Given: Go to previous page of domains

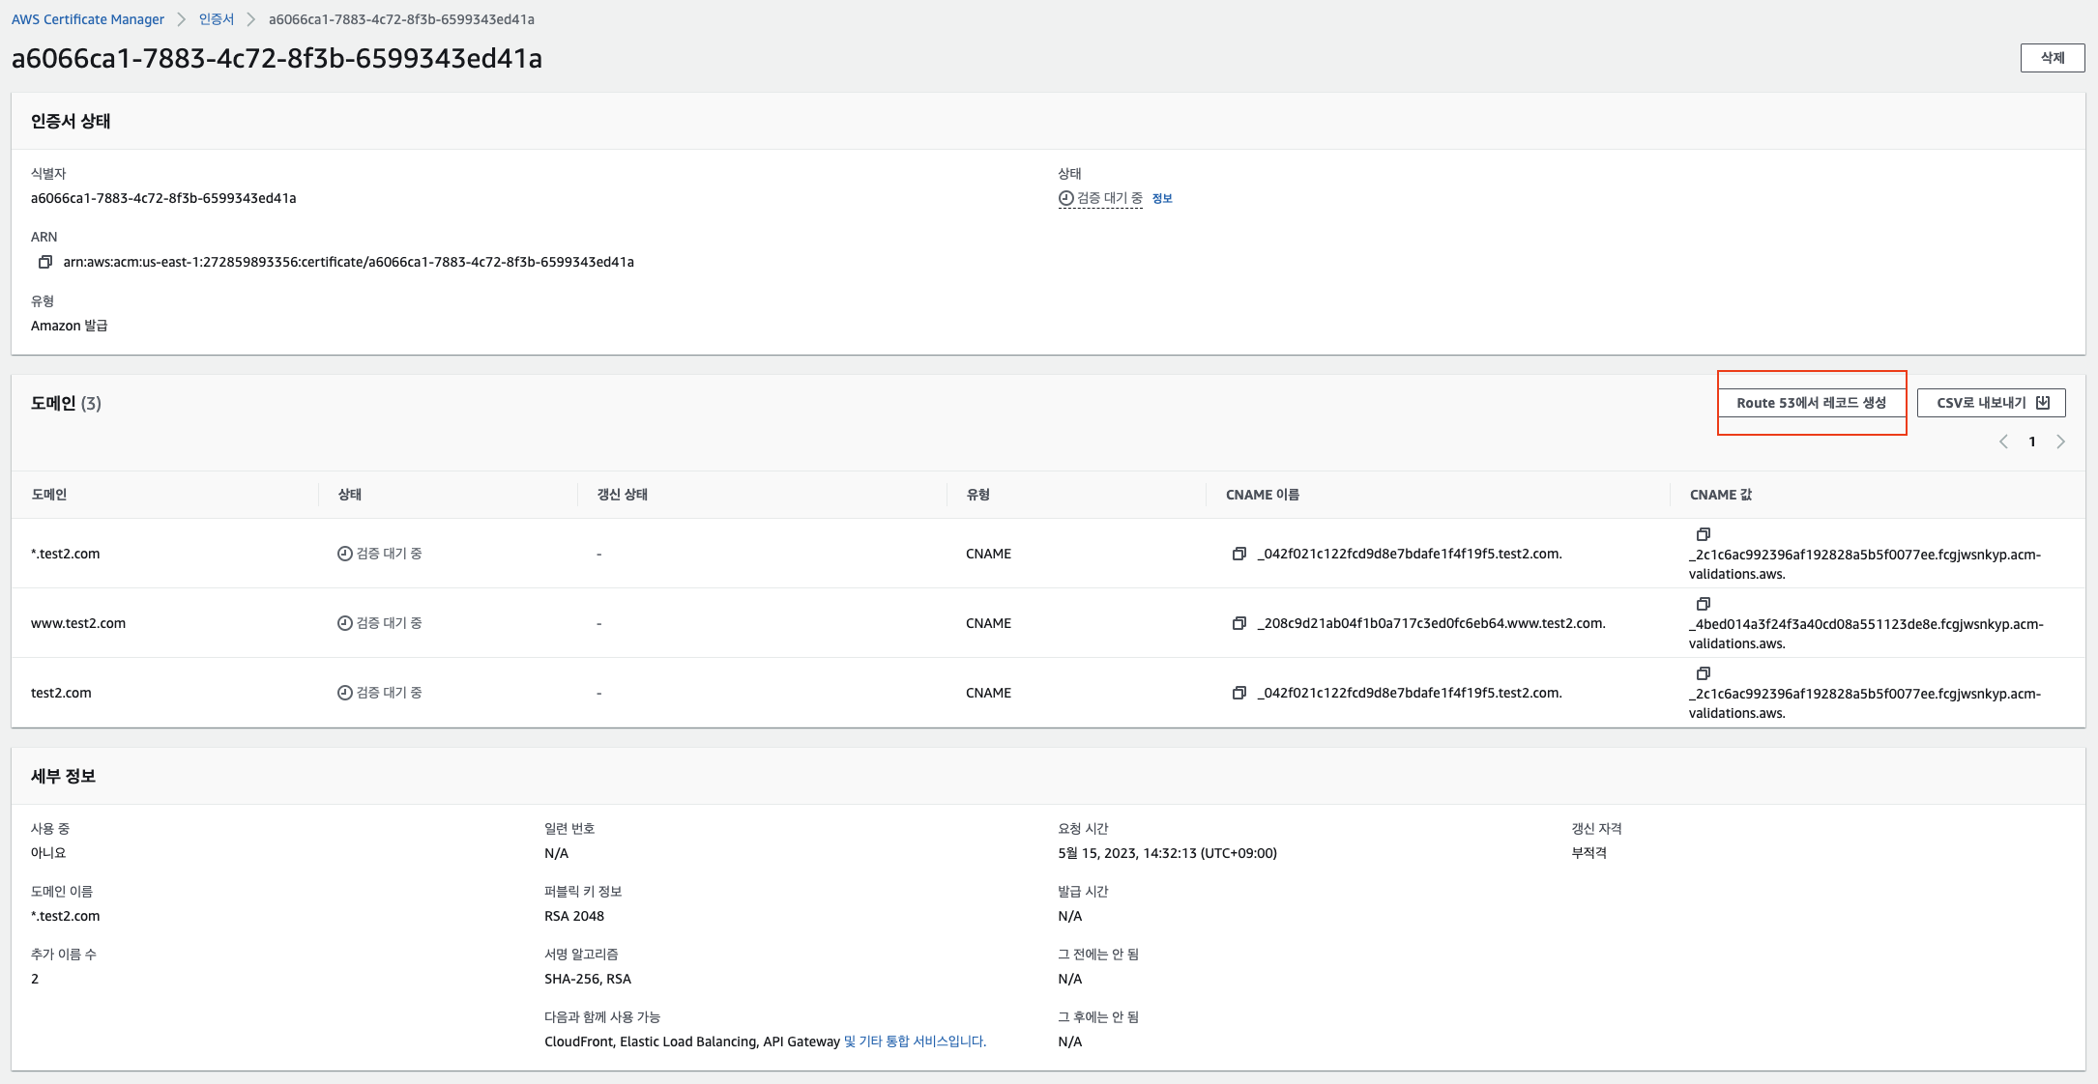Looking at the screenshot, I should (2003, 442).
